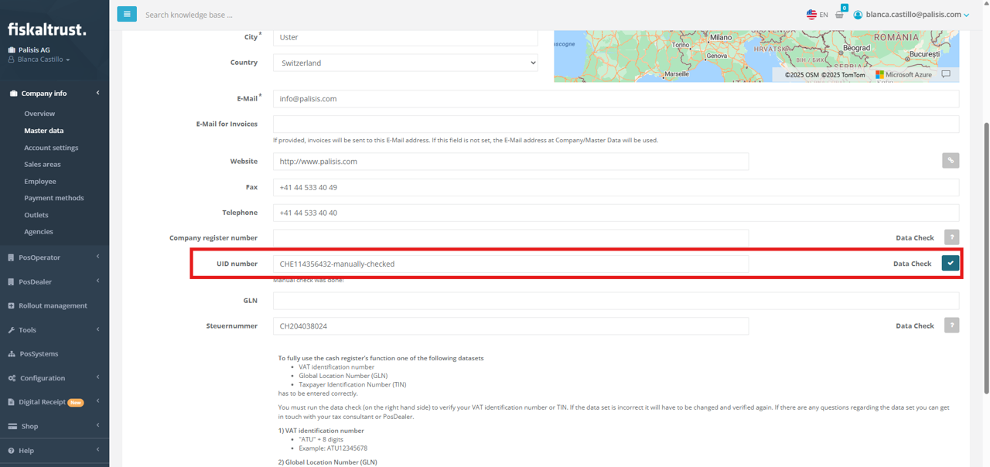990x467 pixels.
Task: Click the map feedback comment icon
Action: pyautogui.click(x=946, y=74)
